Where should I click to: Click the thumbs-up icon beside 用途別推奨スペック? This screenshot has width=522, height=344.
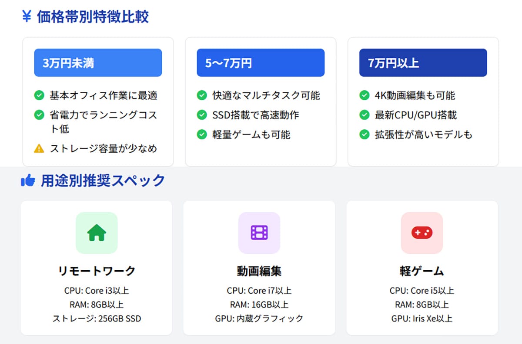coord(28,180)
